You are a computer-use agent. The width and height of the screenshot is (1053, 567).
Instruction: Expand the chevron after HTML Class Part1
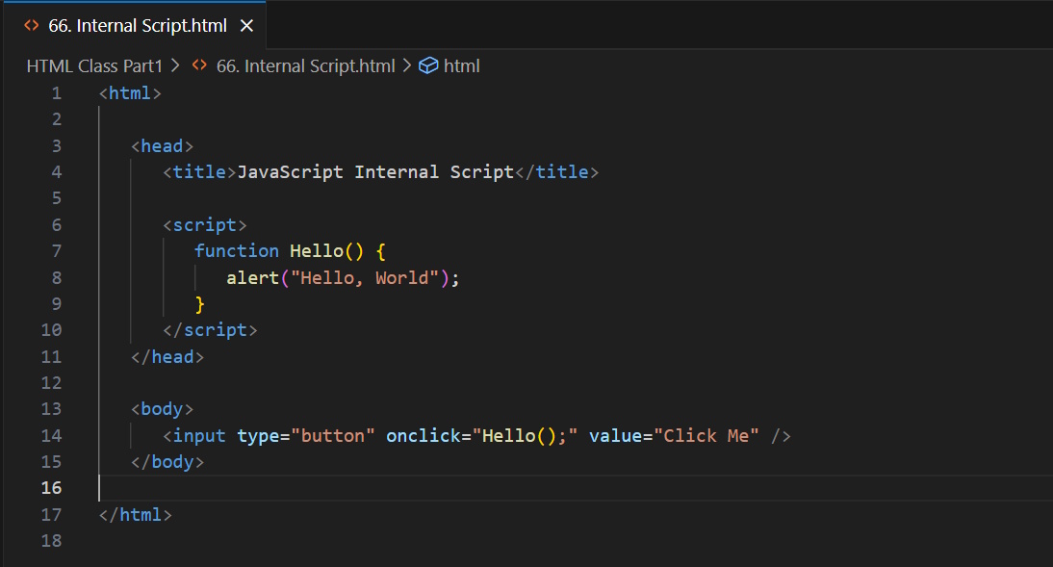point(175,65)
